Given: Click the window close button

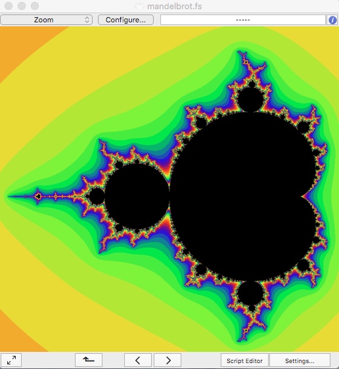Looking at the screenshot, I should click(x=9, y=6).
